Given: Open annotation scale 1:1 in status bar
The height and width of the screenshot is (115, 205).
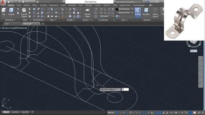Looking at the screenshot, I should tap(171, 112).
